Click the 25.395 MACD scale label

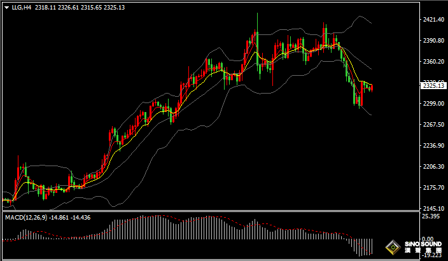pos(431,217)
